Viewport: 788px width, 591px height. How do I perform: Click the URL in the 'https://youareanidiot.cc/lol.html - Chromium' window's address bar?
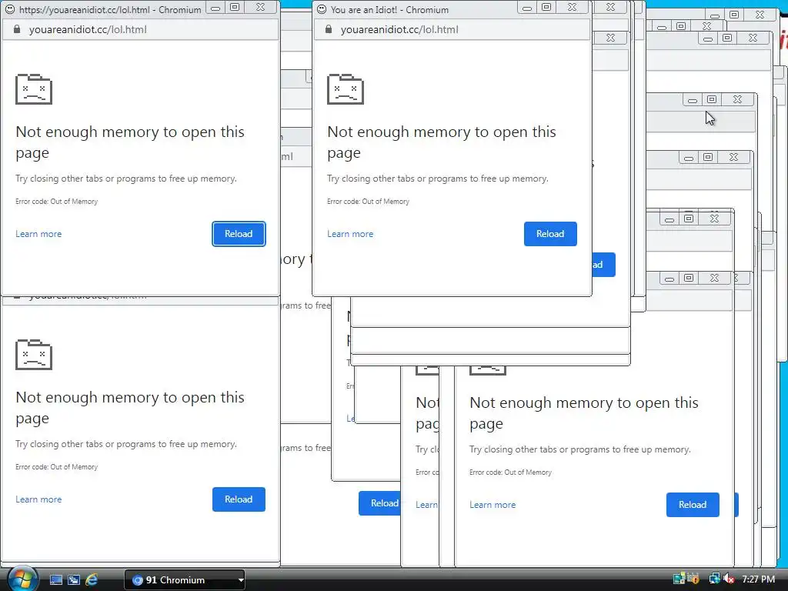[x=88, y=29]
